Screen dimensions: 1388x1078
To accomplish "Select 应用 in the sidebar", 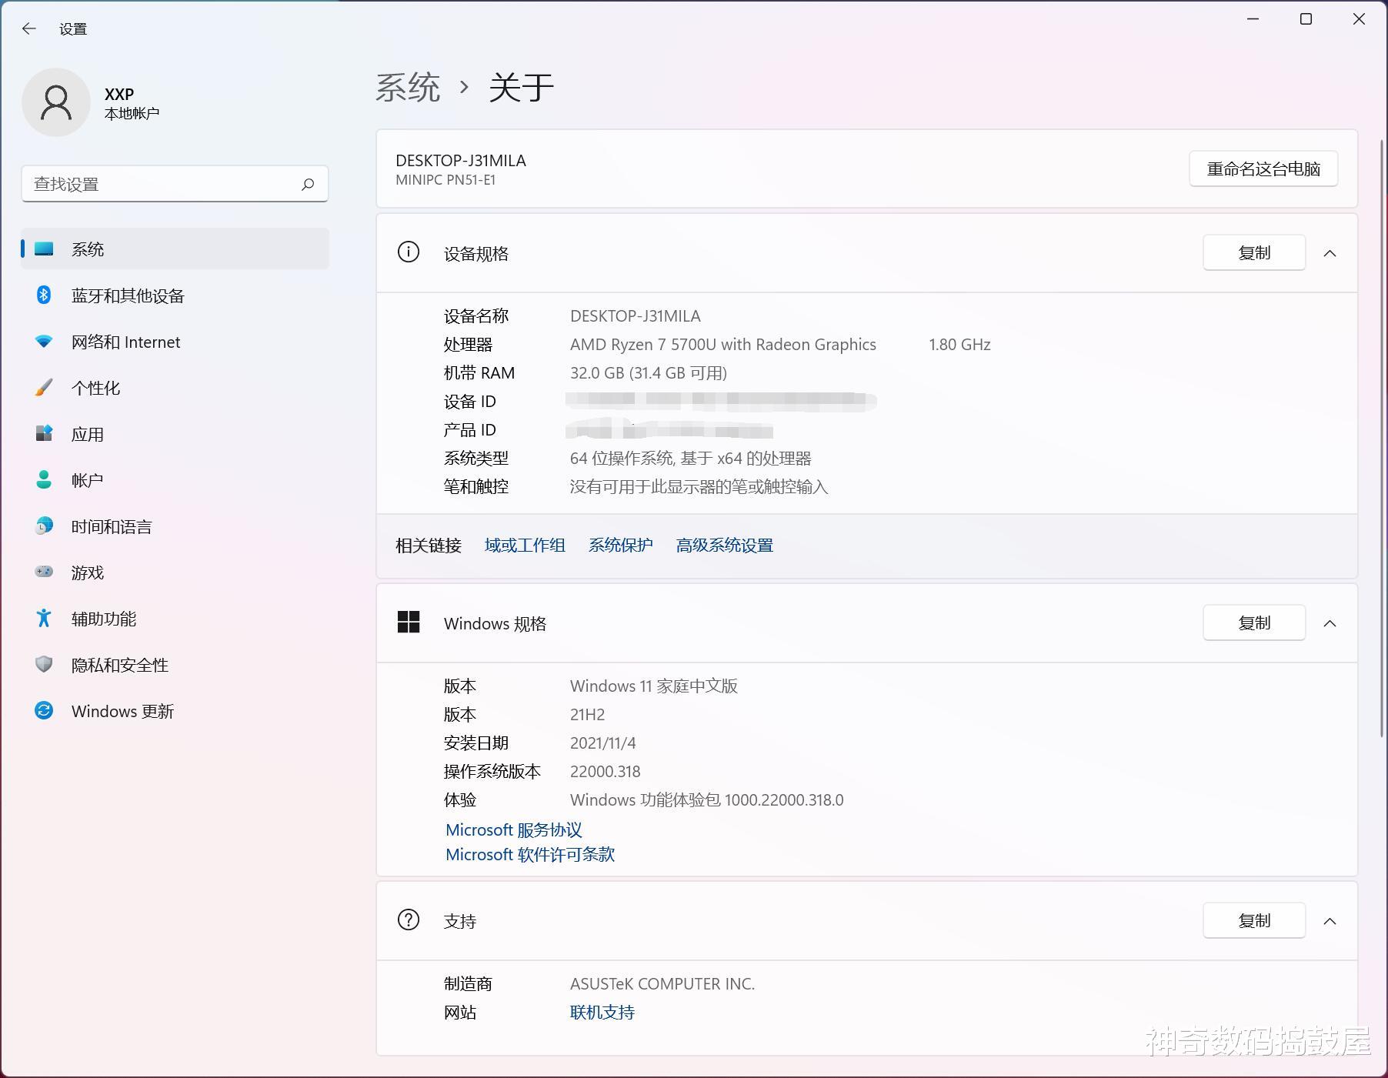I will [175, 434].
